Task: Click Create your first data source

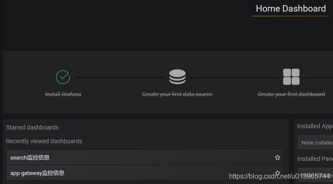Action: (177, 94)
